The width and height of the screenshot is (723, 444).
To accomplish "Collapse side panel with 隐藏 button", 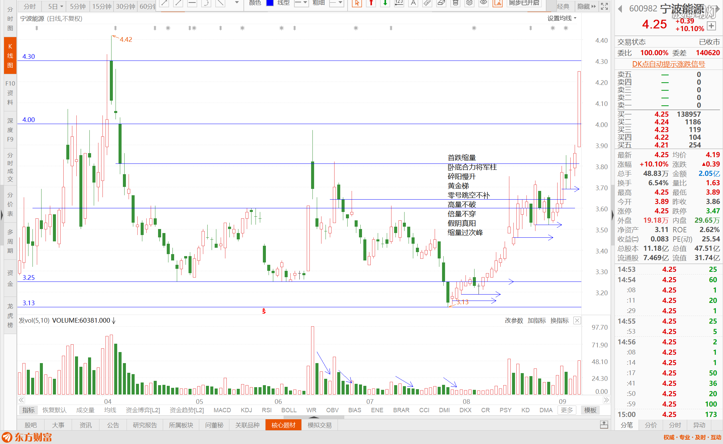I will 586,7.
